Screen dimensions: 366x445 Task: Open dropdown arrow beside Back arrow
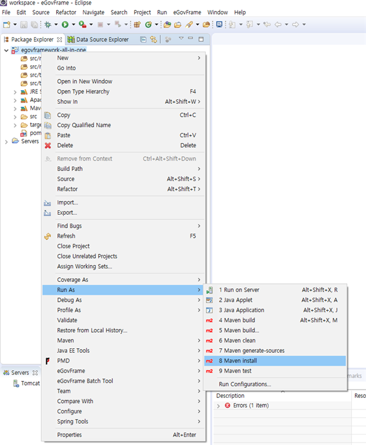click(x=287, y=25)
